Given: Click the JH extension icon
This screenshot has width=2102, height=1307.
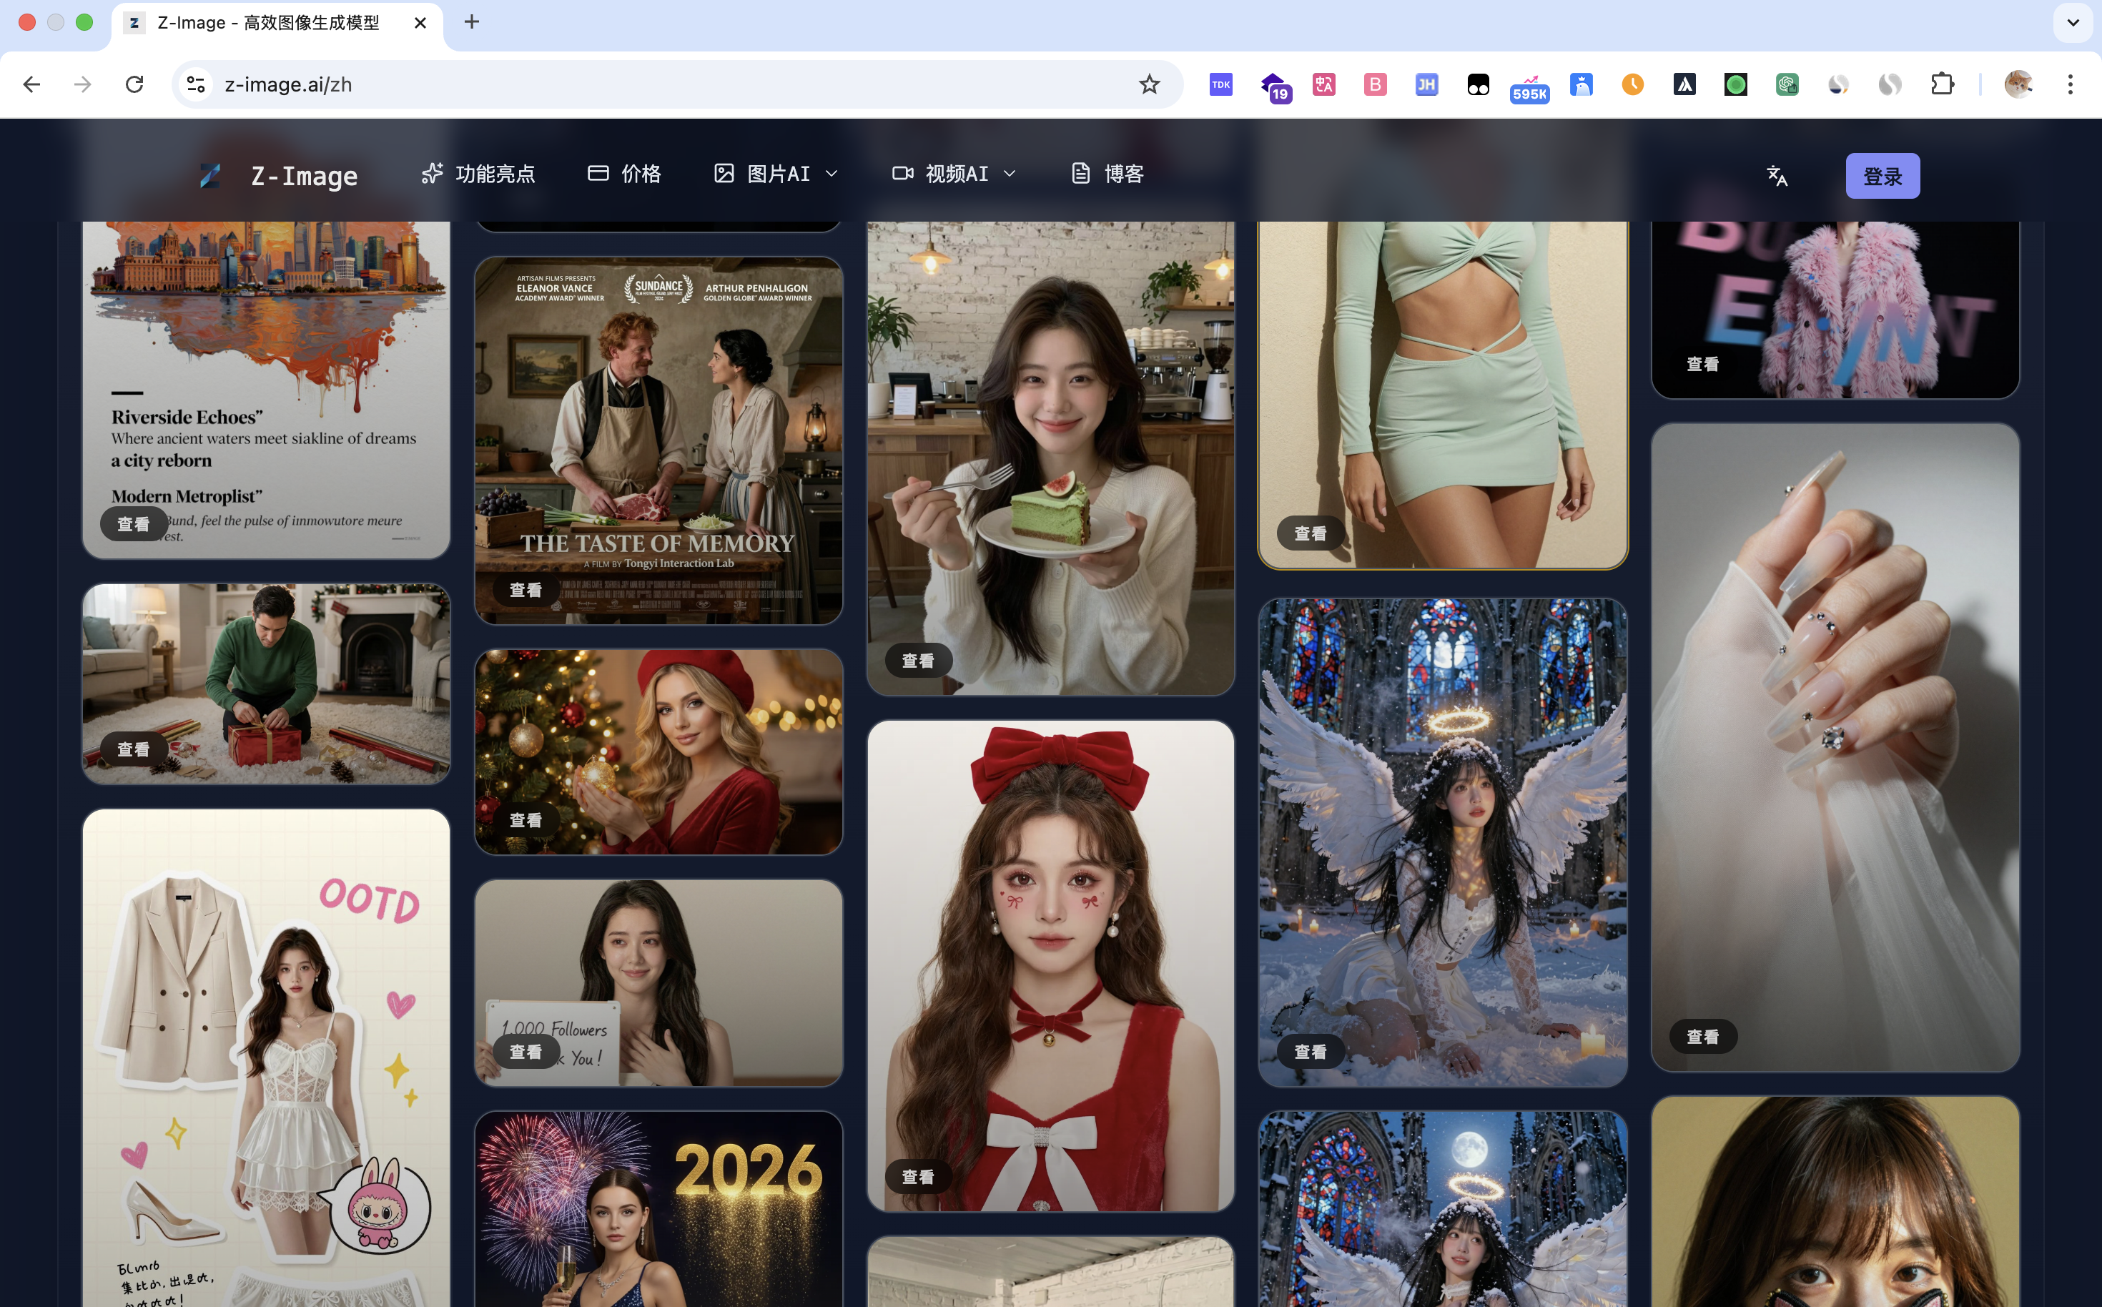Looking at the screenshot, I should coord(1426,84).
